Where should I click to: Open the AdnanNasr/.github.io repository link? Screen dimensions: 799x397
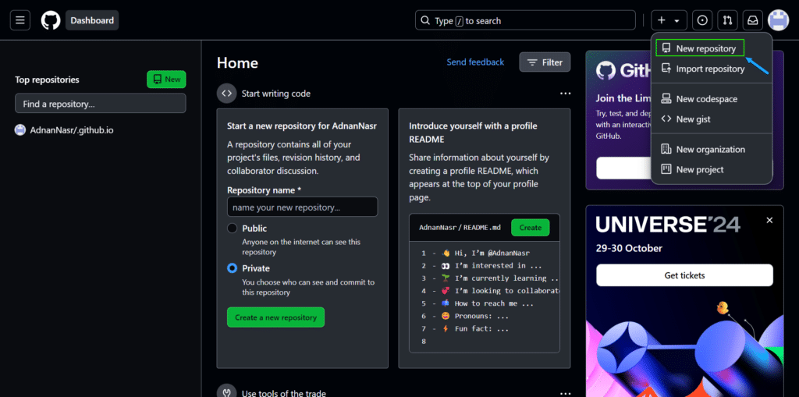(x=72, y=130)
